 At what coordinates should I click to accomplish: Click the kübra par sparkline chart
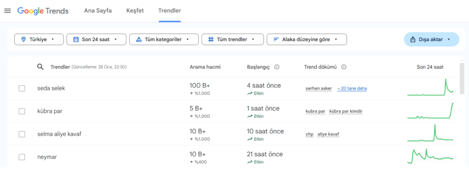coord(431,111)
